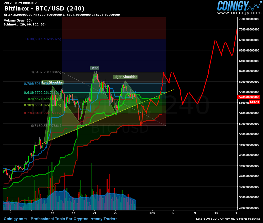
Task: Click the 5400.00000000 price axis label
Action: click(x=249, y=113)
